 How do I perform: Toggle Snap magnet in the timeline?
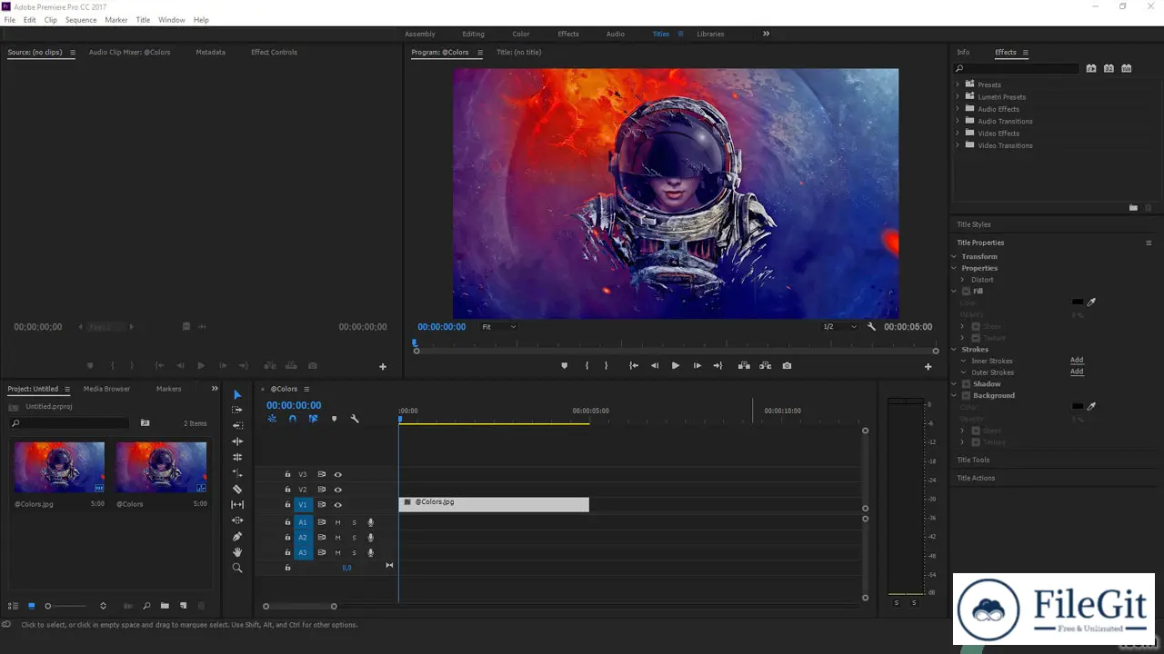coord(293,419)
